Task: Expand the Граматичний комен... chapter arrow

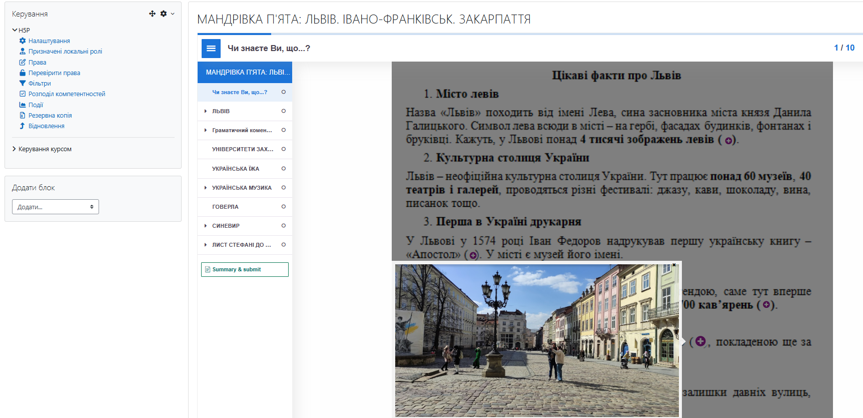Action: (206, 130)
